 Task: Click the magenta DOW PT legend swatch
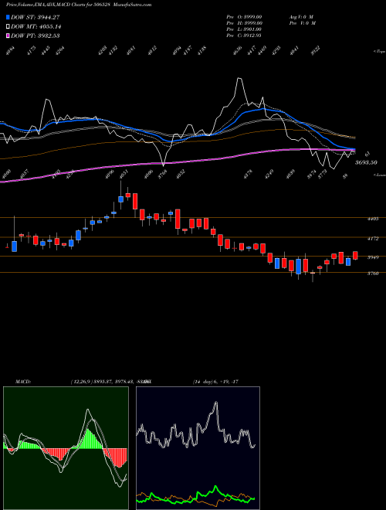coord(8,36)
